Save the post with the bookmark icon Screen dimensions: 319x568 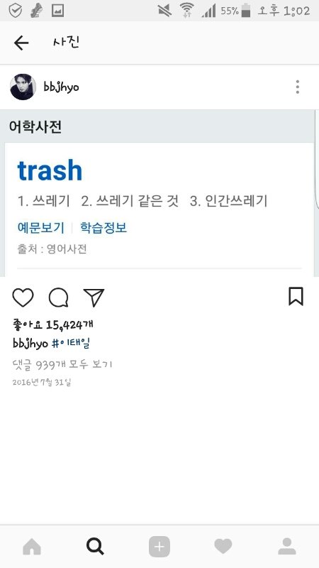[296, 296]
